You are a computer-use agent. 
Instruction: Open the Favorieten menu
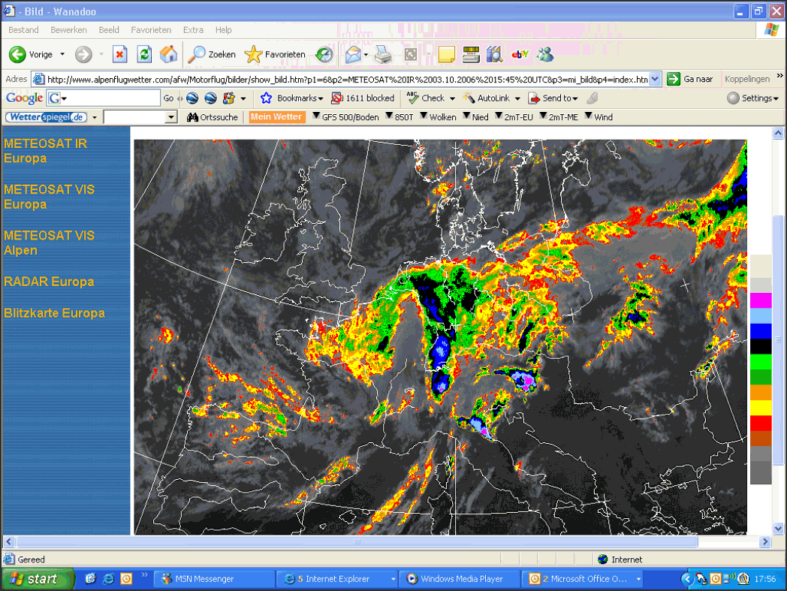click(x=151, y=30)
